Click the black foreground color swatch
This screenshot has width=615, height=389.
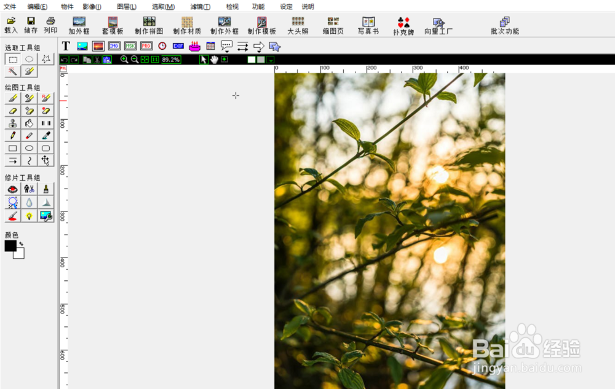coord(10,246)
